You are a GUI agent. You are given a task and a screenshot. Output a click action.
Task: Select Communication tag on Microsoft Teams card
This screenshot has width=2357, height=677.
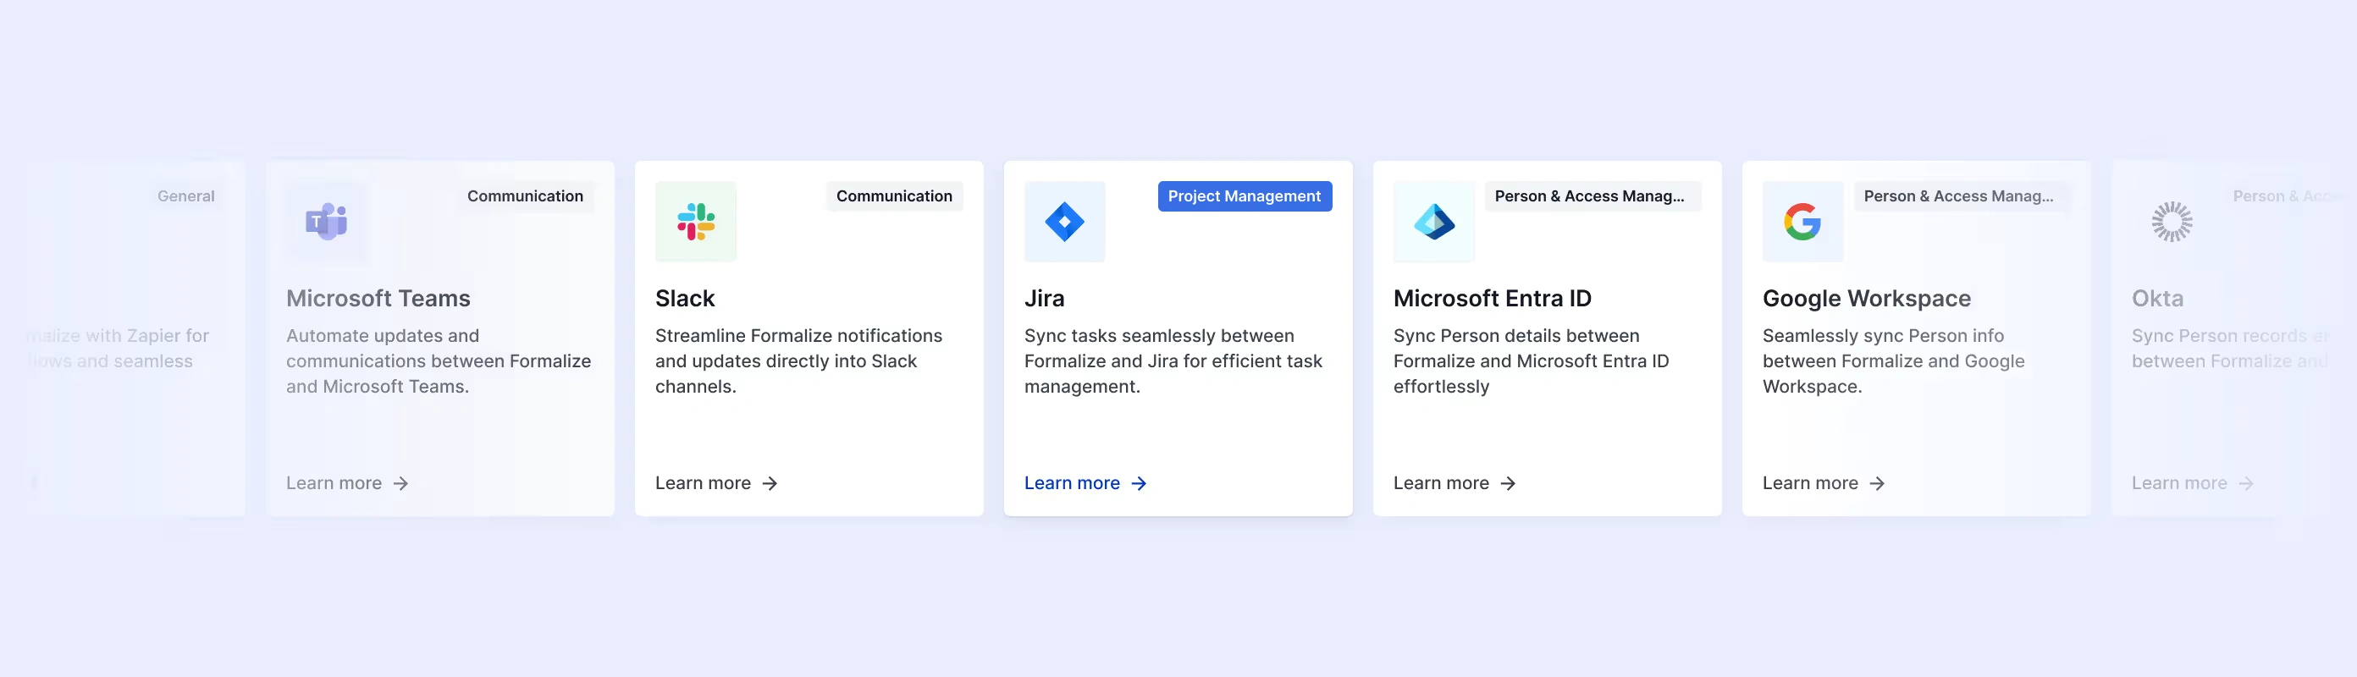click(x=525, y=195)
